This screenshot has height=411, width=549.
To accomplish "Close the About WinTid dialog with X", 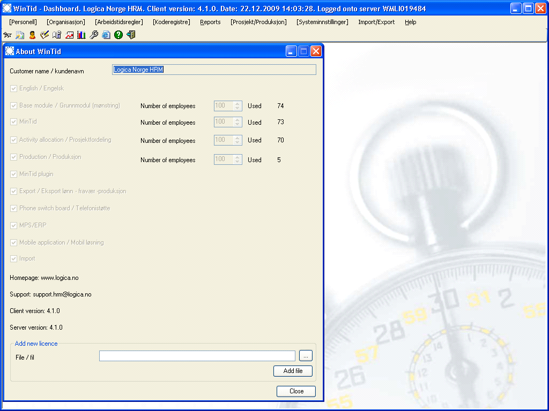I will pyautogui.click(x=316, y=51).
